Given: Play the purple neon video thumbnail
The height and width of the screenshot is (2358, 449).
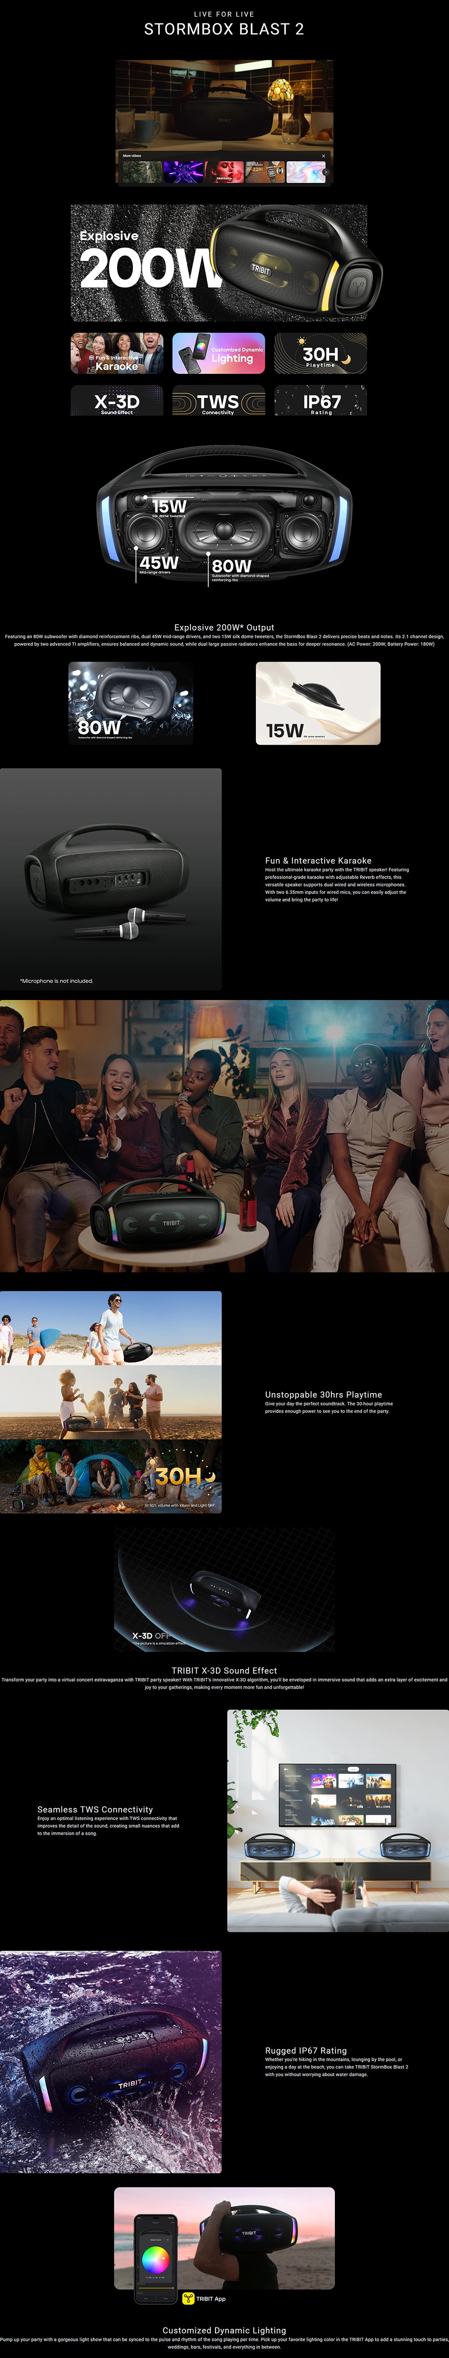Looking at the screenshot, I should (x=183, y=172).
